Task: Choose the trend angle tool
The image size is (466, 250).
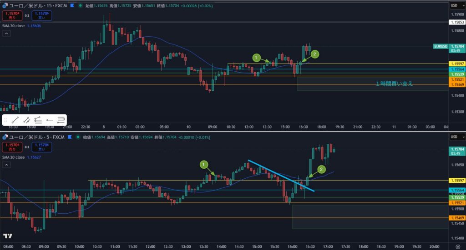Action: tap(38, 120)
